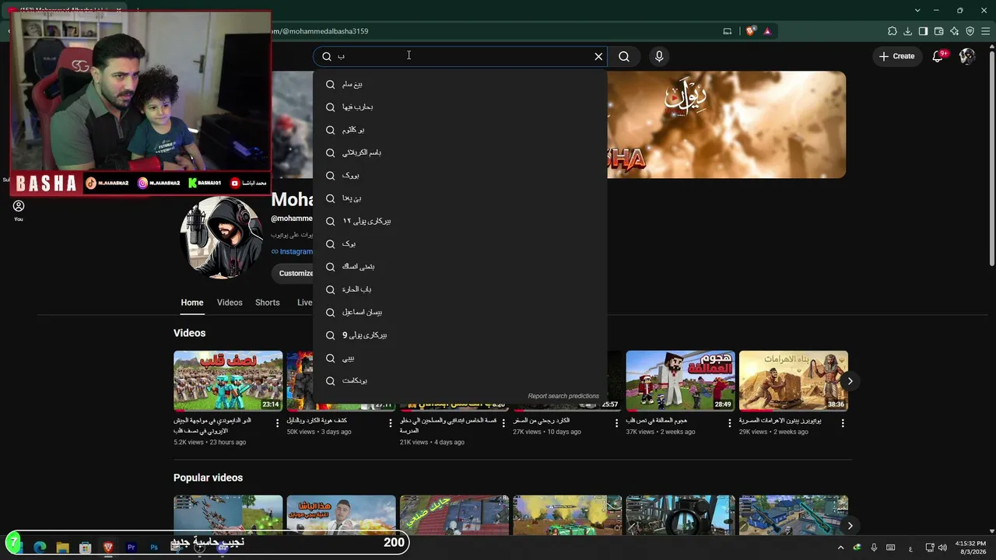Play the video thumbnail lasting 38:36

click(x=794, y=381)
